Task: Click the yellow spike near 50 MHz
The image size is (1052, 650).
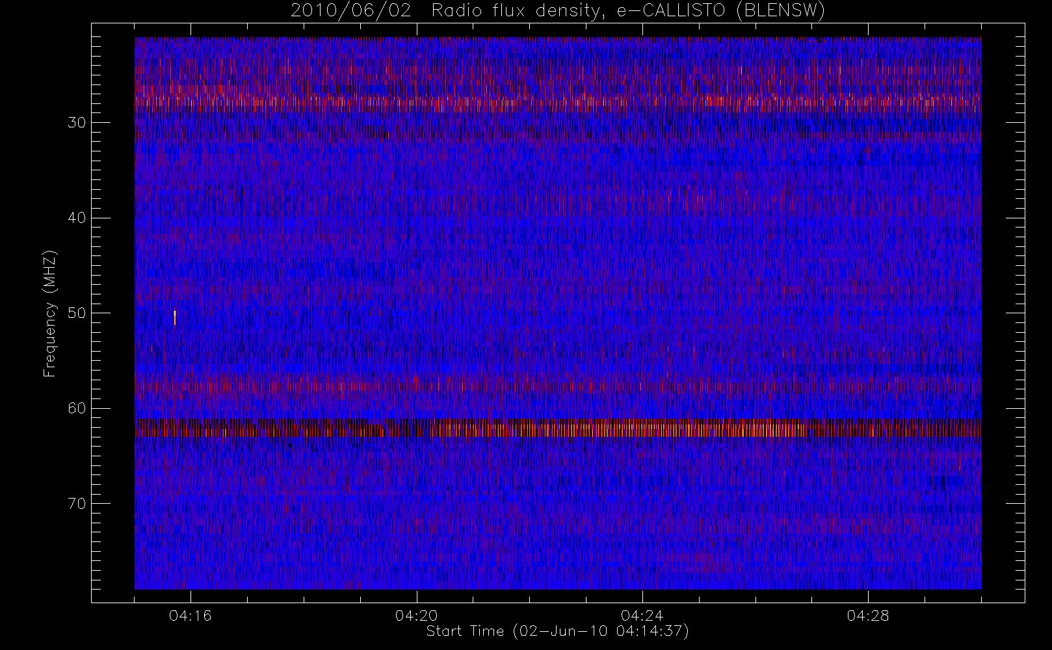Action: [x=175, y=317]
